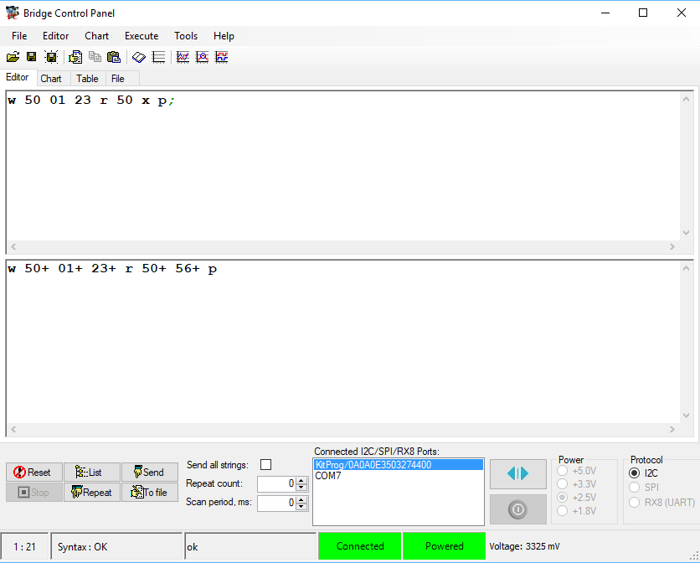The width and height of the screenshot is (700, 563).
Task: Click right arrow of output horizontal scrollbar
Action: point(672,430)
